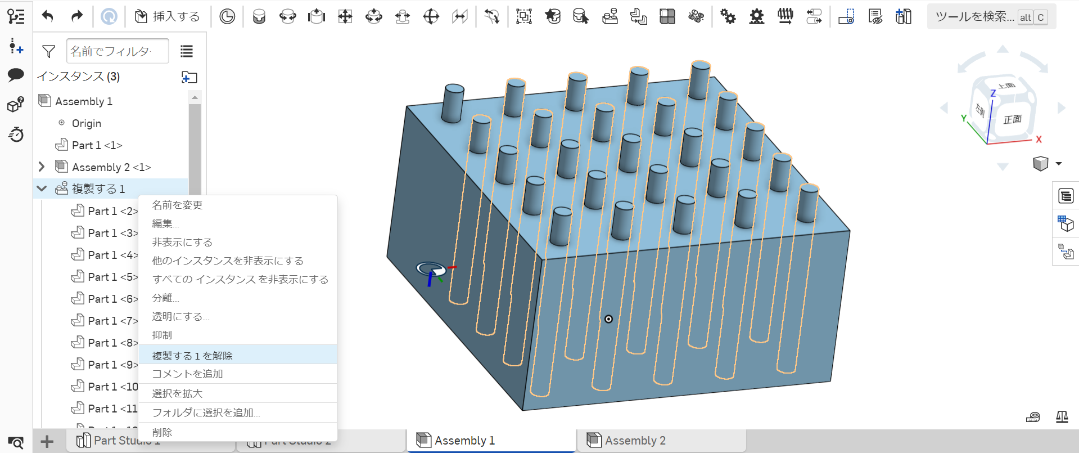
Task: Click the Undo arrow in the toolbar
Action: (48, 16)
